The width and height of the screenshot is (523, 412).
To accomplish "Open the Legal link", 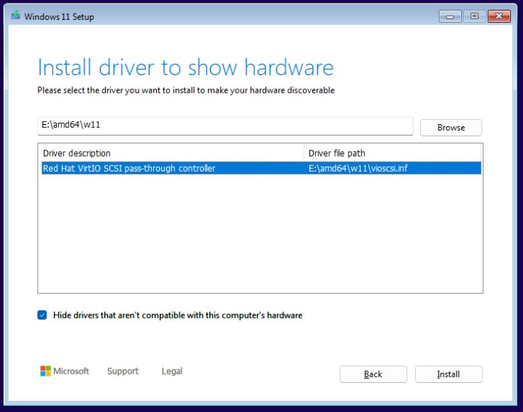I will (x=172, y=372).
